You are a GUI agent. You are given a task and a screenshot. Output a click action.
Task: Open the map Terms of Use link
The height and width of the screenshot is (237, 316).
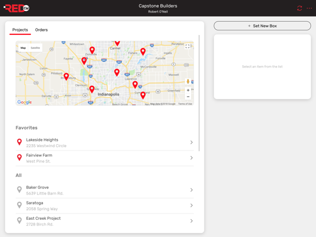pyautogui.click(x=185, y=104)
